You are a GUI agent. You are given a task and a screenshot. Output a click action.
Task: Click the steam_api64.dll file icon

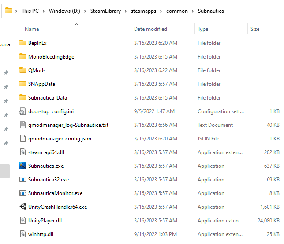[23, 152]
